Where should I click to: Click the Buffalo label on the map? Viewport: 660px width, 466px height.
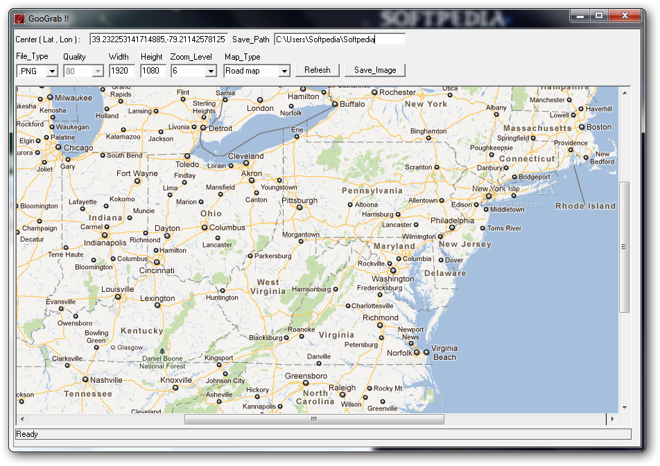coord(352,104)
